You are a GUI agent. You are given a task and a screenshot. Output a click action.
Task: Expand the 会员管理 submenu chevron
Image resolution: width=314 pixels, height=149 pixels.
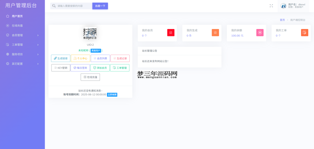(x=38, y=35)
